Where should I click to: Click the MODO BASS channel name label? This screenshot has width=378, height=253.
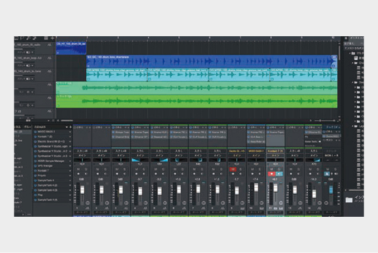256,151
